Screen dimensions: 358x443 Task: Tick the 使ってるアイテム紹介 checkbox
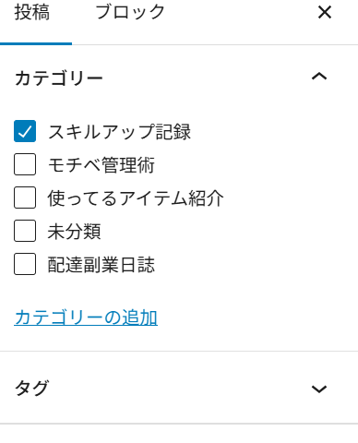pyautogui.click(x=25, y=198)
